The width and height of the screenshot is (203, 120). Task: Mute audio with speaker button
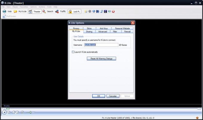22,112
